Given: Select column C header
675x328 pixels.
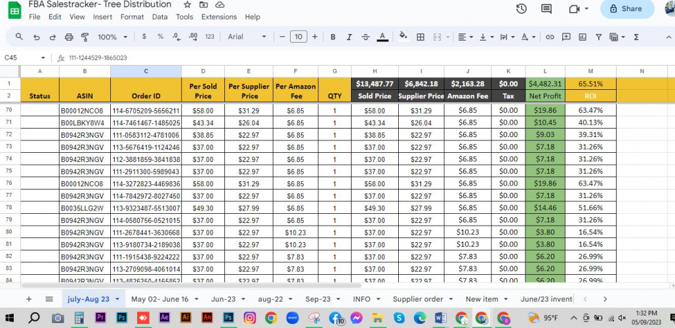Looking at the screenshot, I should pos(146,71).
